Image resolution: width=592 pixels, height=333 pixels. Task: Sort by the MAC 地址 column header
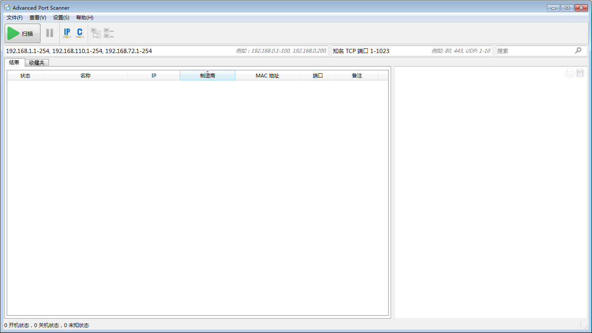pos(267,76)
